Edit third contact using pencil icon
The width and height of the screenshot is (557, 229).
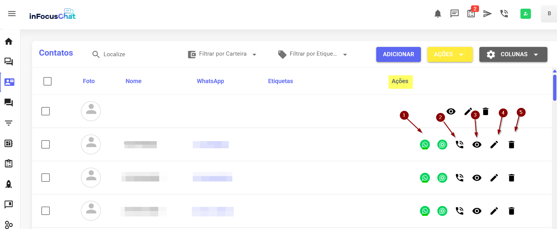pyautogui.click(x=494, y=178)
